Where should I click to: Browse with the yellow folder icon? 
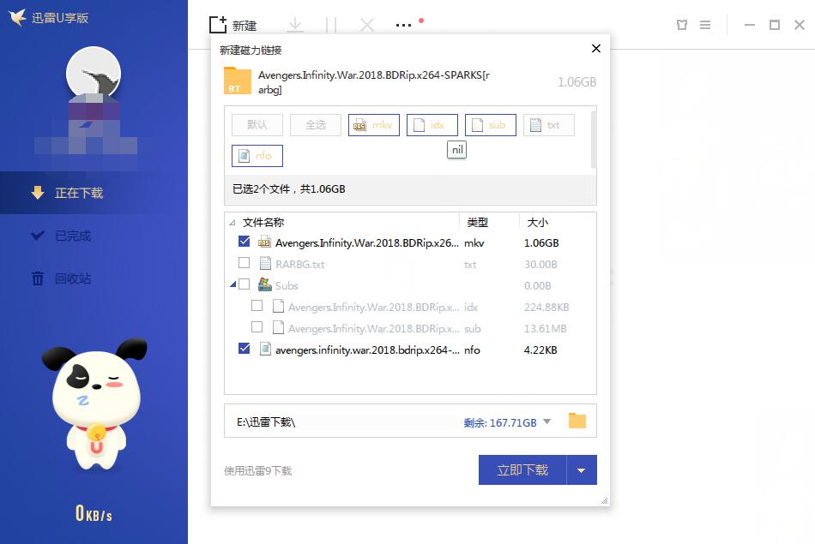577,421
